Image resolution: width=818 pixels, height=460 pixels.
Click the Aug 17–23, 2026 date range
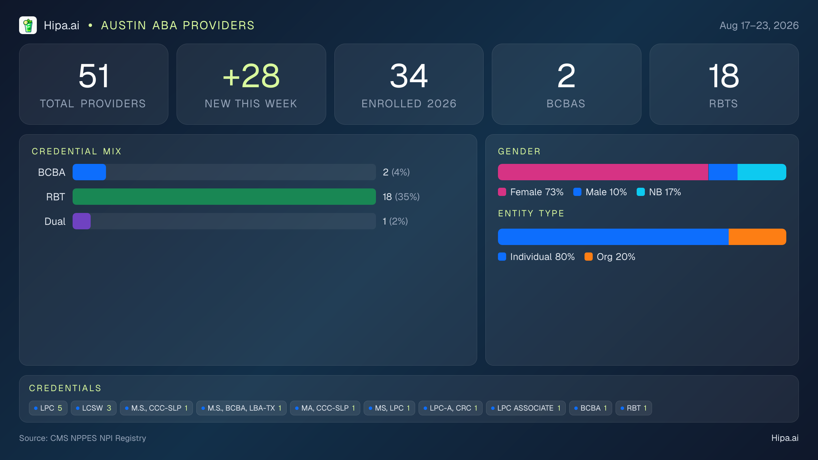[x=759, y=25]
